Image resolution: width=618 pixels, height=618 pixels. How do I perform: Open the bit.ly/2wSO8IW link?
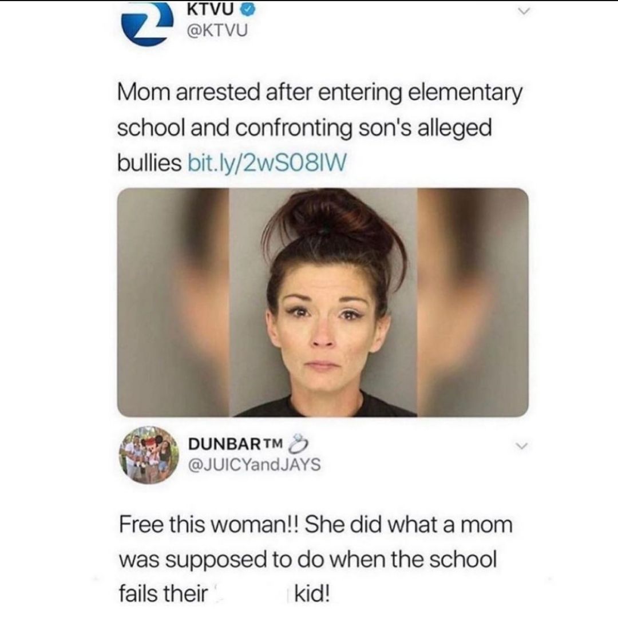[268, 163]
